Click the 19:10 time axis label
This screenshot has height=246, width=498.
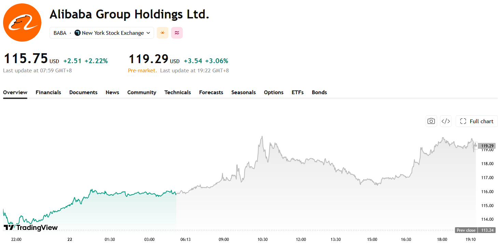[x=471, y=240]
